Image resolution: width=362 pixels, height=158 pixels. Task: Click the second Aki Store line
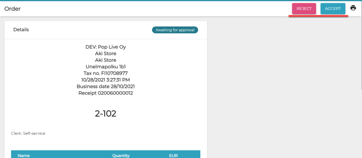coord(105,60)
